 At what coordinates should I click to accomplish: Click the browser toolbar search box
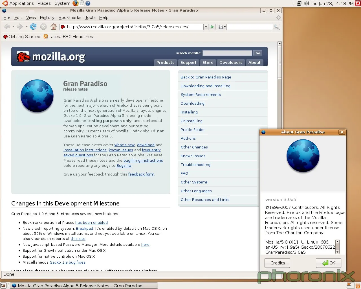250,27
